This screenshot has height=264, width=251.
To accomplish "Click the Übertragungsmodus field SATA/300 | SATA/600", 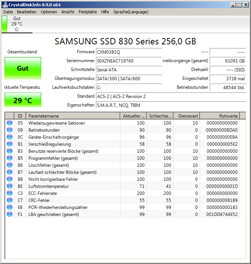I will tap(129, 79).
